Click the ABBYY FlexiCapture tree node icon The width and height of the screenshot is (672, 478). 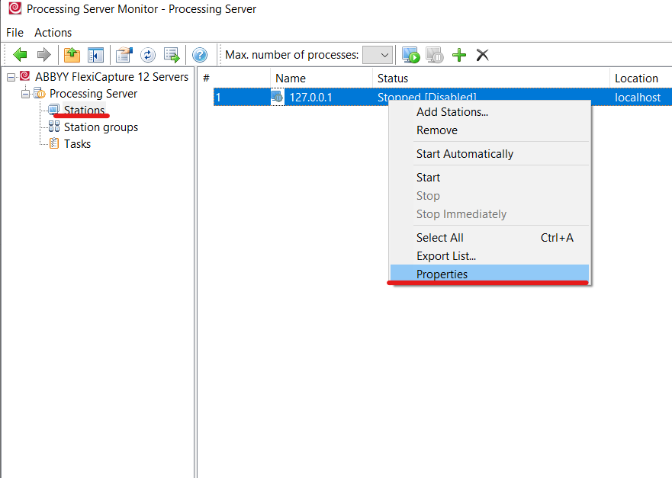click(25, 76)
